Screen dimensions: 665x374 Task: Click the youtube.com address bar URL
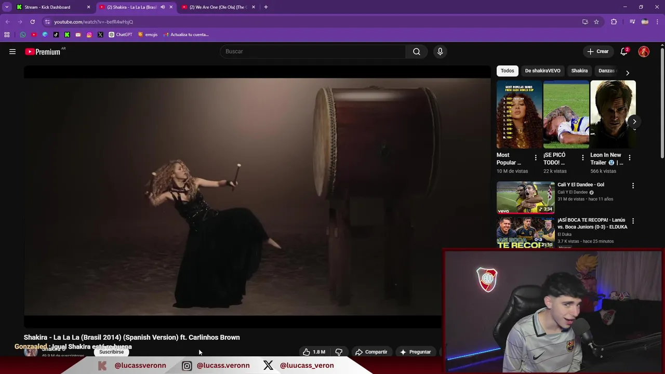point(94,22)
